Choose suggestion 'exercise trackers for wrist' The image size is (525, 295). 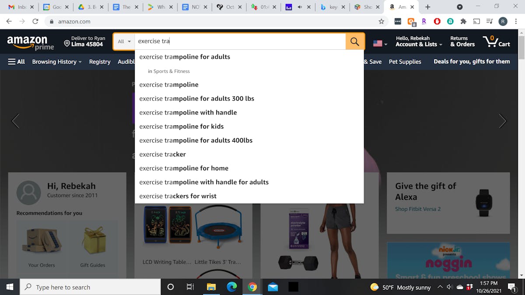[249, 196]
